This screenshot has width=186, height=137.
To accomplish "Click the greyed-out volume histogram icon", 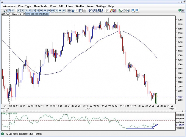I will coord(85,11).
